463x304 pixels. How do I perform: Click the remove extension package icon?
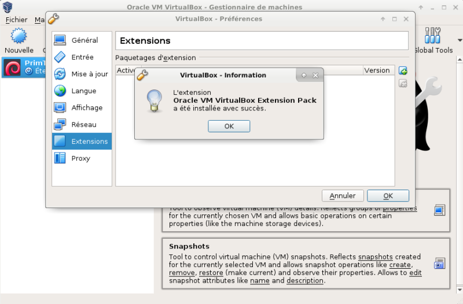[x=403, y=83]
